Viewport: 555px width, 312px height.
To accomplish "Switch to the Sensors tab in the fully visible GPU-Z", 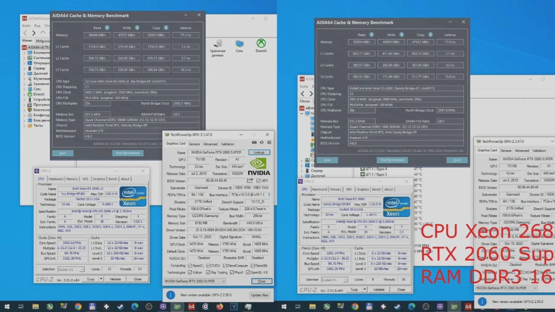I will [194, 144].
